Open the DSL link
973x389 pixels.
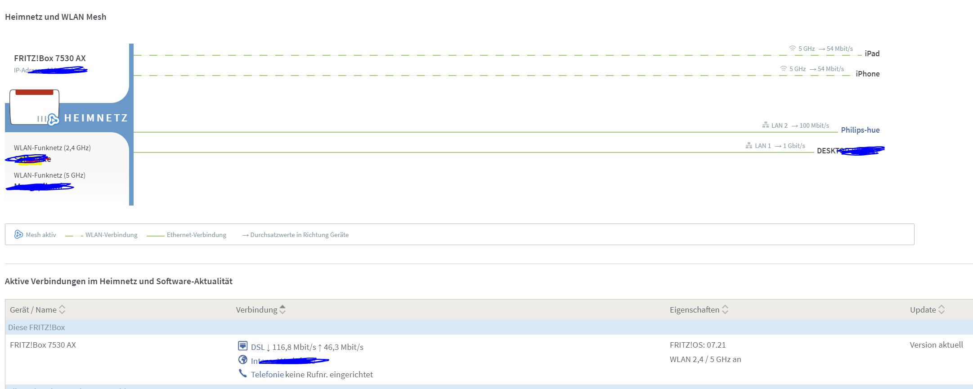click(x=258, y=347)
